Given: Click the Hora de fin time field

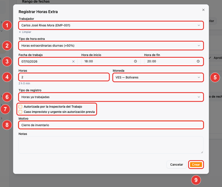Looking at the screenshot, I should tap(174, 61).
